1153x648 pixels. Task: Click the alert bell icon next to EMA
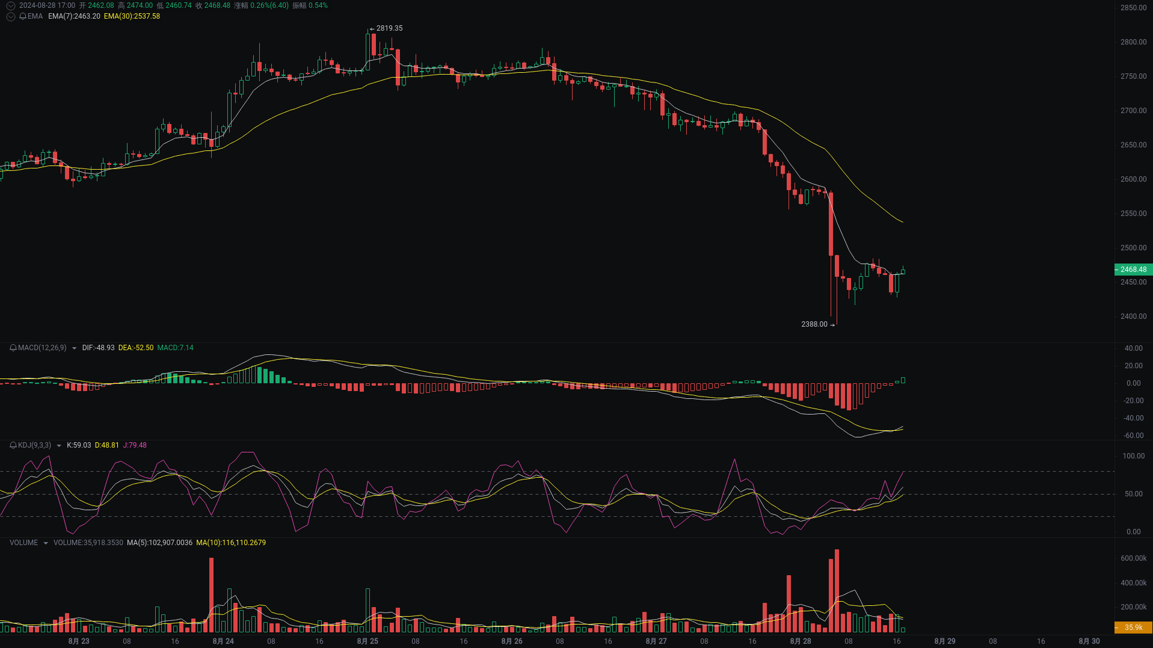pyautogui.click(x=22, y=17)
